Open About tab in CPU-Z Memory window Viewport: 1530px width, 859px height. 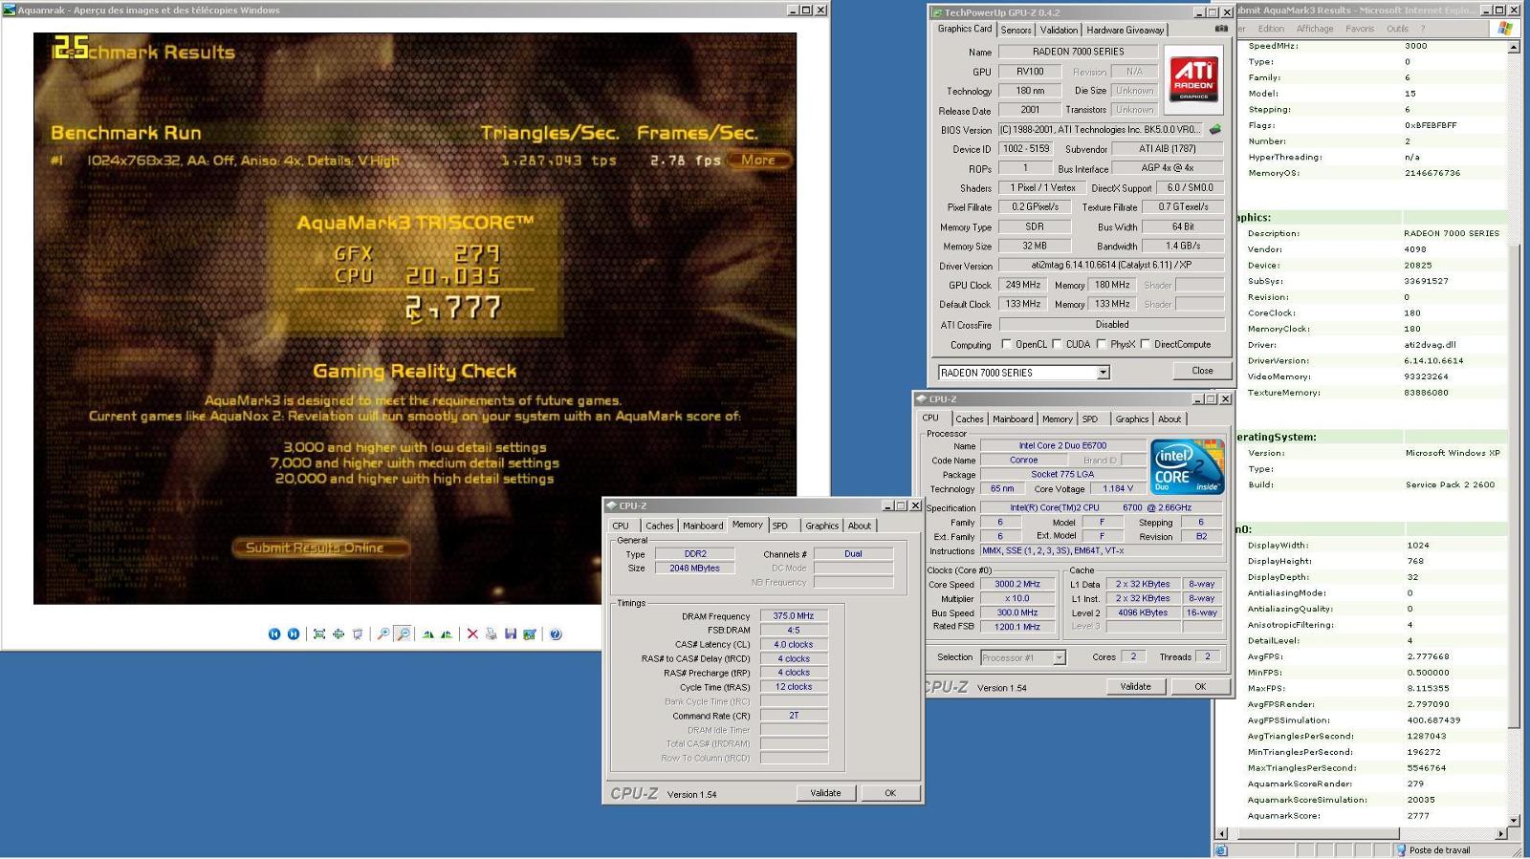tap(860, 526)
